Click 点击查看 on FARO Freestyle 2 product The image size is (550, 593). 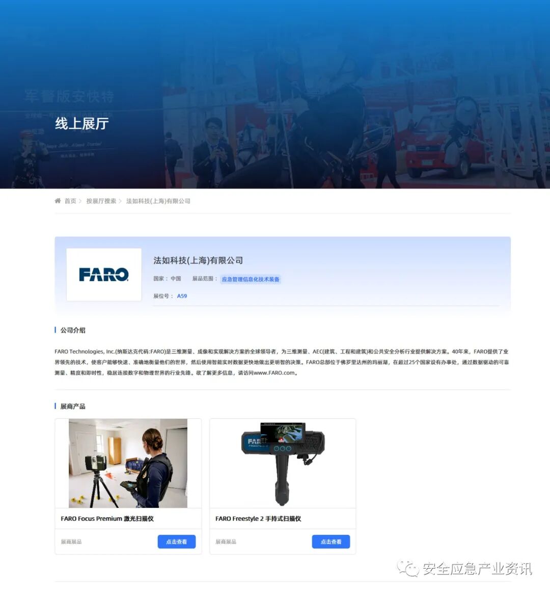point(331,542)
